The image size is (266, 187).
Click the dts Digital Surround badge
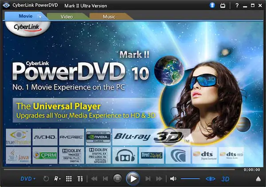pyautogui.click(x=204, y=155)
